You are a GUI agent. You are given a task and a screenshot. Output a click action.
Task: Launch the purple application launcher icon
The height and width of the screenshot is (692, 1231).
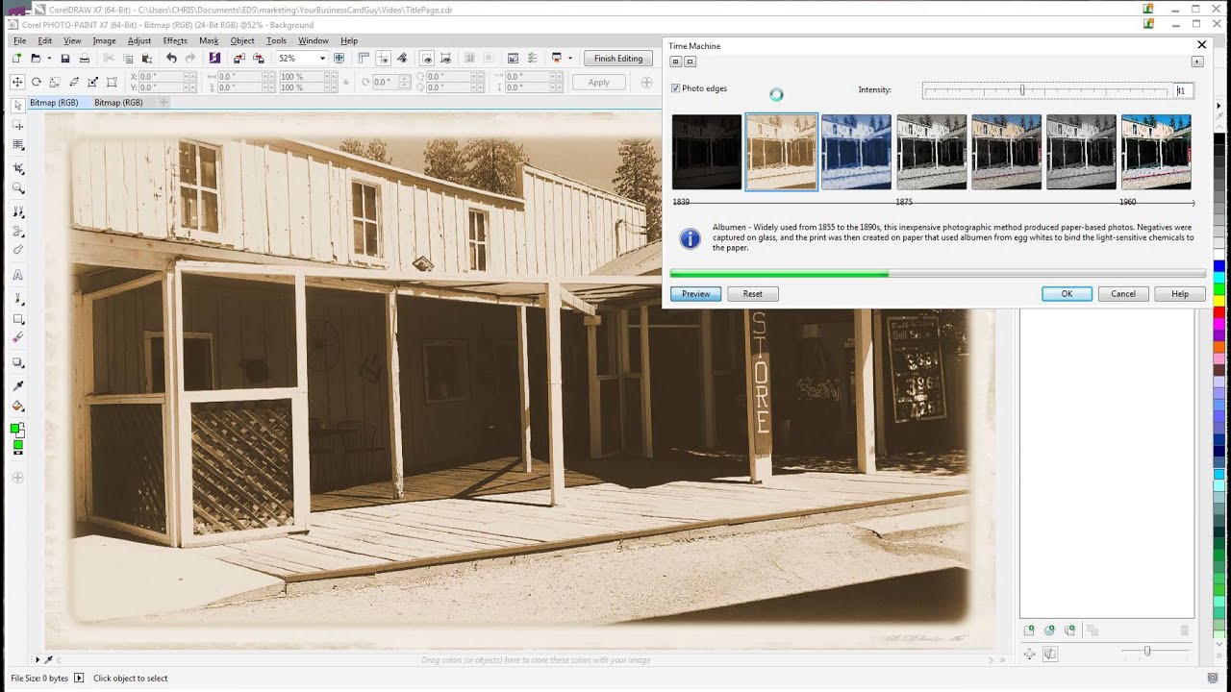click(x=214, y=59)
